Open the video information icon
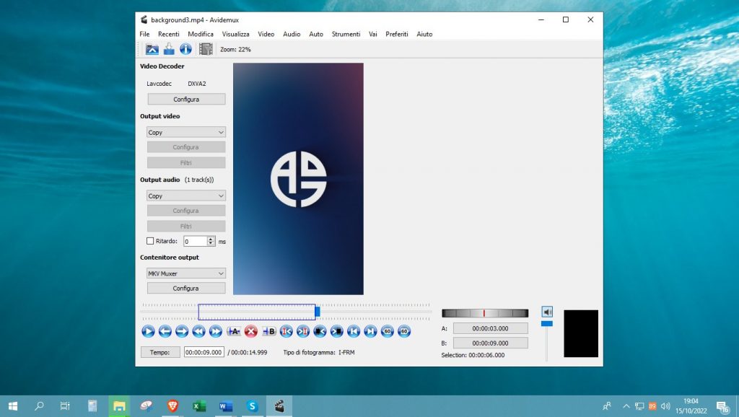This screenshot has height=417, width=739. [185, 49]
